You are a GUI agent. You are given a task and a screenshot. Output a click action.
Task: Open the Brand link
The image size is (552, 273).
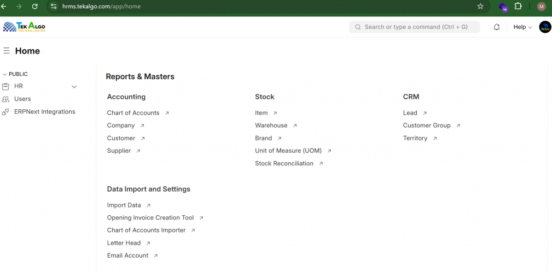(x=263, y=139)
